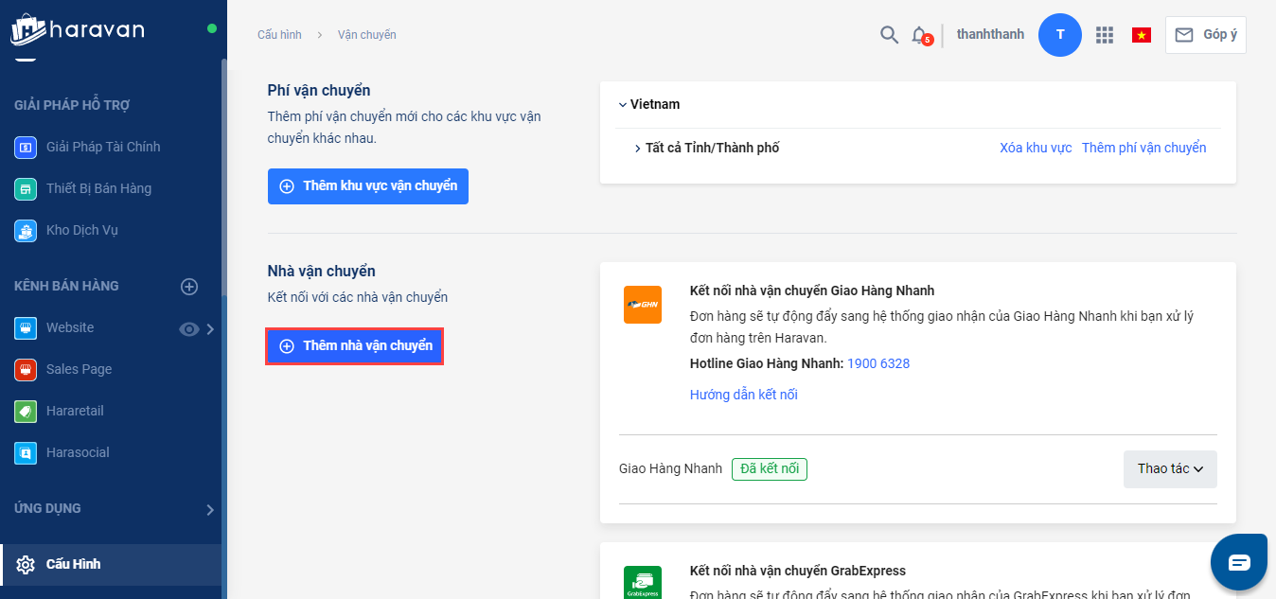Click Thêm phí vận chuyển link

[x=1143, y=149]
